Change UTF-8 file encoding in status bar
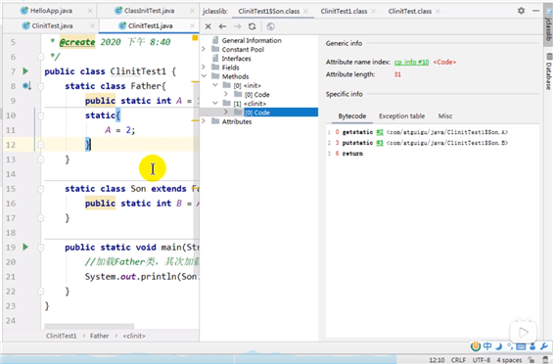The width and height of the screenshot is (553, 364). pyautogui.click(x=482, y=360)
